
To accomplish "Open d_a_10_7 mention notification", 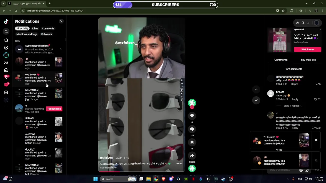I will pos(39,154).
